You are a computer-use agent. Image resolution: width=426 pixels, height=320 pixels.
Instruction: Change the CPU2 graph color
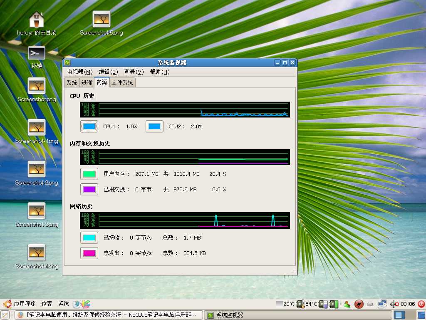154,126
